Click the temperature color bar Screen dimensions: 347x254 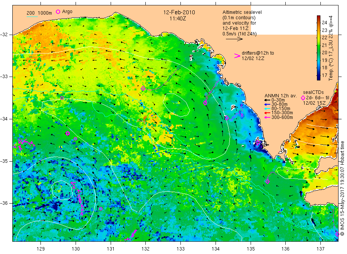pos(319,48)
